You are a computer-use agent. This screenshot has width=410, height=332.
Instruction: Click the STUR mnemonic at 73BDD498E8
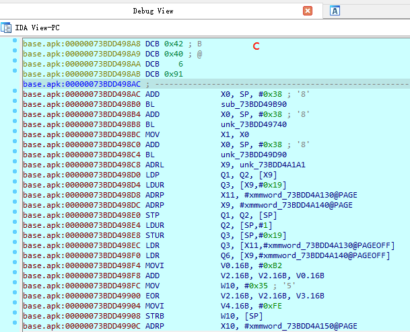155,235
